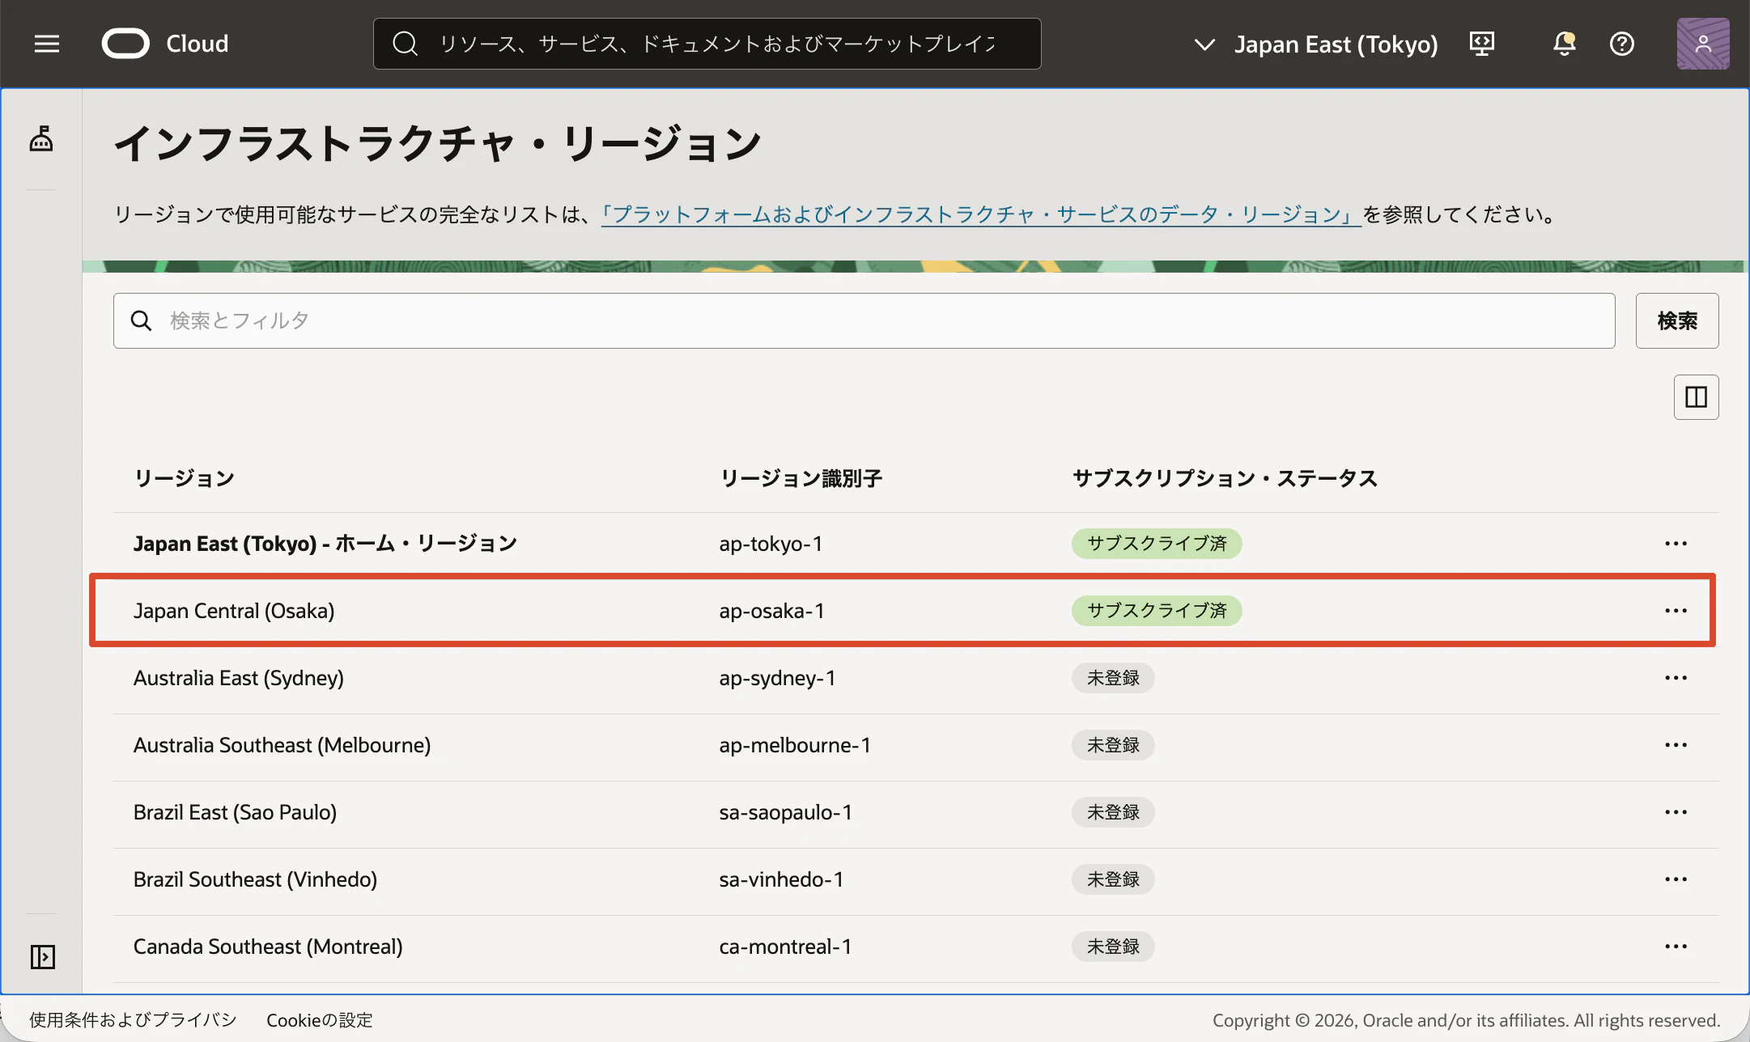Click the サブスクライブ済 badge for ap-tokyo-1
1750x1042 pixels.
tap(1157, 544)
